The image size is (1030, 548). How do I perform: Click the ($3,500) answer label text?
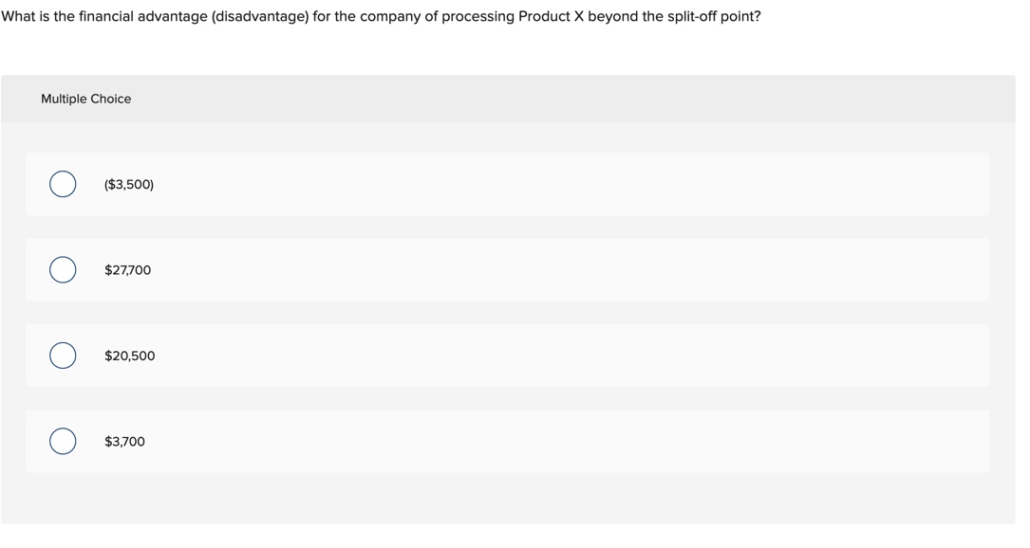pyautogui.click(x=129, y=184)
